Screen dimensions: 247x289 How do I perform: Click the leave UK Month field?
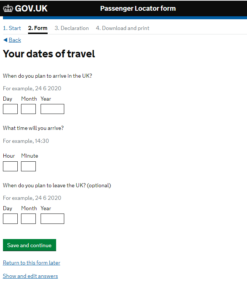click(x=28, y=219)
